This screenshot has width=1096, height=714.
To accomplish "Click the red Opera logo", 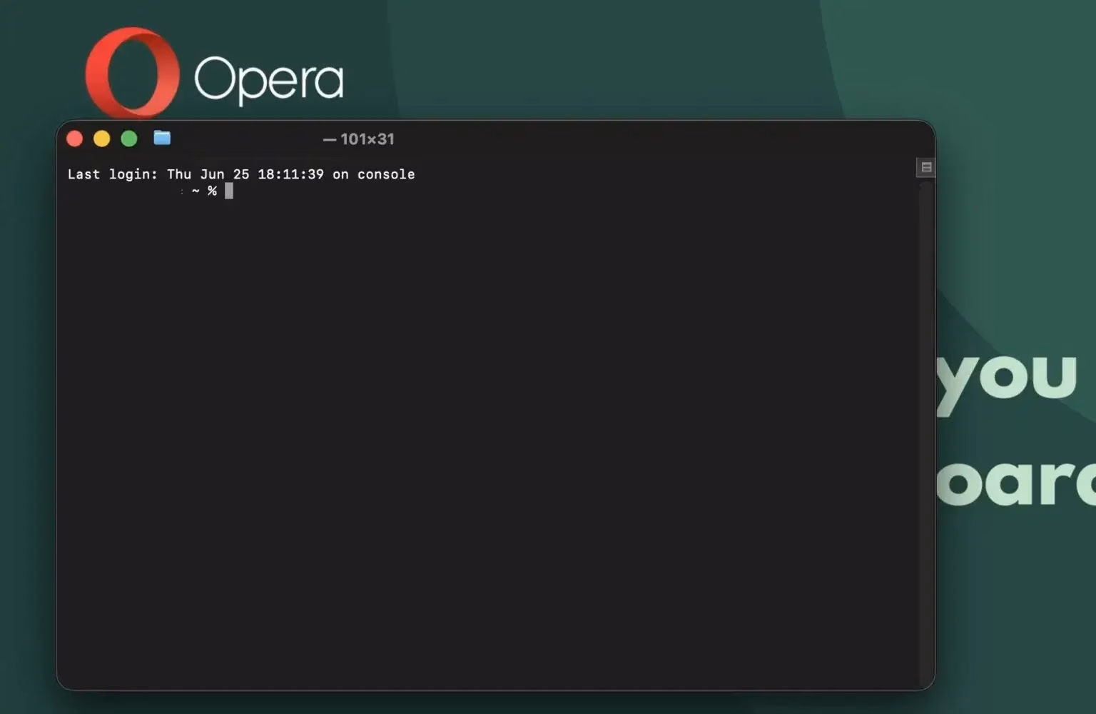I will point(132,72).
